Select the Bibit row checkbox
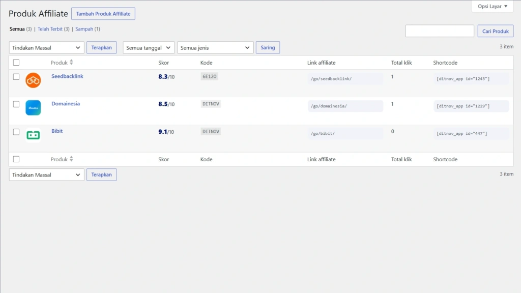This screenshot has height=293, width=521. tap(16, 132)
